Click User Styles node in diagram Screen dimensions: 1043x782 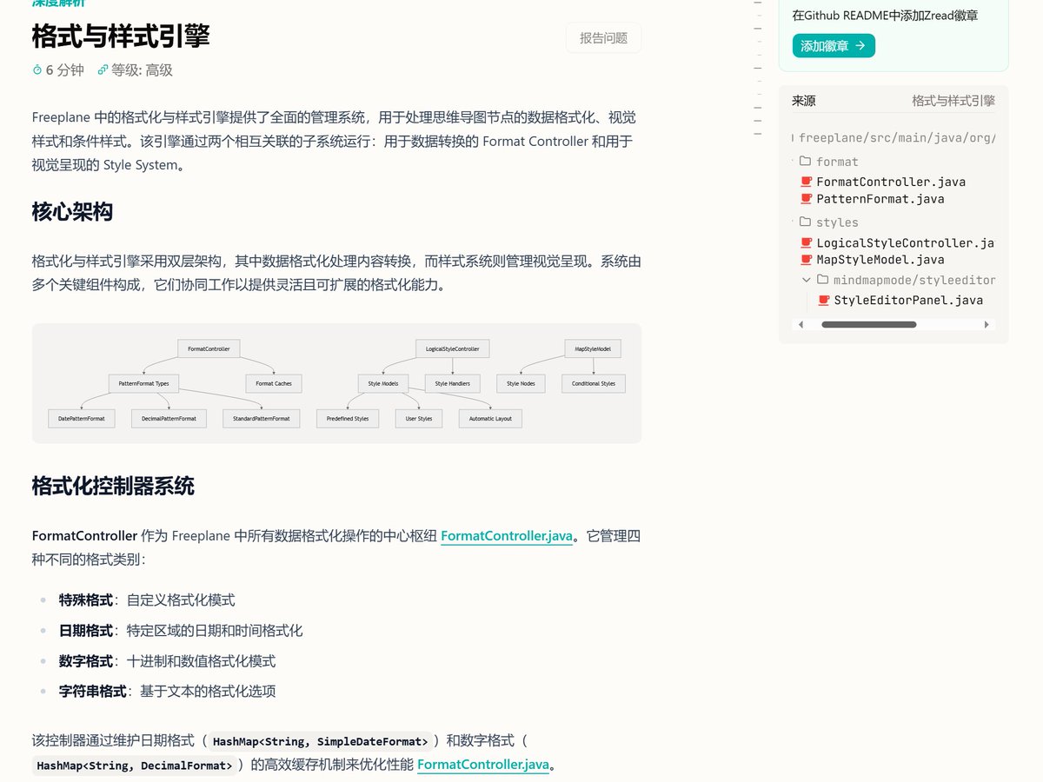click(419, 419)
